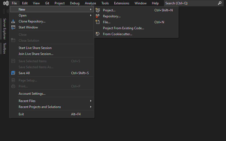Click the Clone Repository download icon
Viewport: 226px width, 141px height.
(13, 21)
